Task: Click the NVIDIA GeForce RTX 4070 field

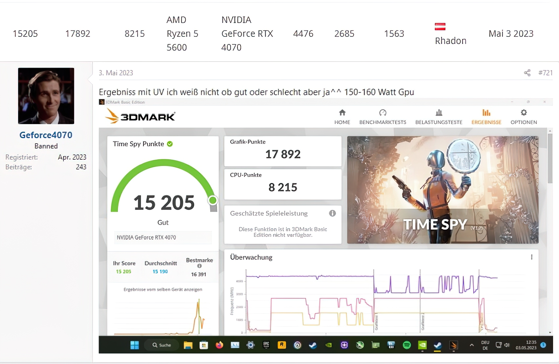Action: click(163, 238)
